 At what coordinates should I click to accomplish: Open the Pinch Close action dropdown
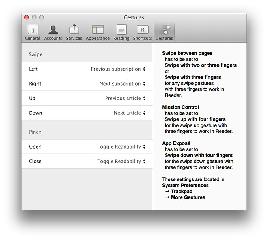tap(121, 161)
